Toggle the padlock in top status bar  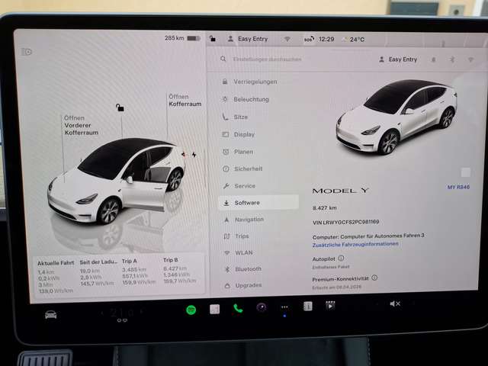click(x=213, y=38)
